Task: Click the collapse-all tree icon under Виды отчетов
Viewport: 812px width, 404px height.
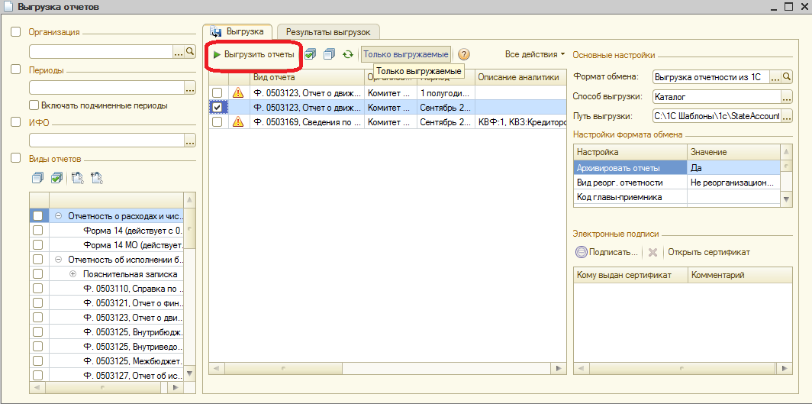Action: pyautogui.click(x=97, y=178)
